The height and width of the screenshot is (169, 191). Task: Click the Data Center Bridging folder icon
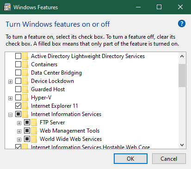tap(25, 73)
